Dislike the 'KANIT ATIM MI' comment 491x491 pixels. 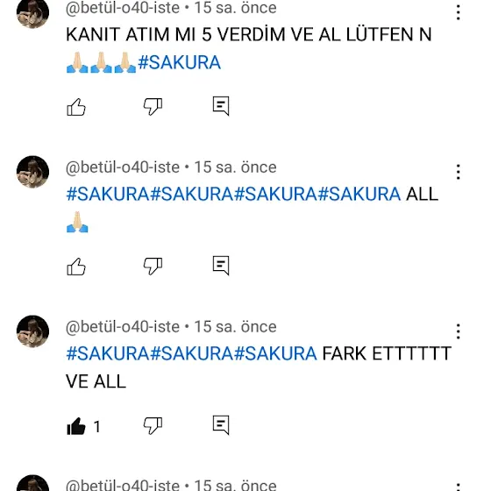153,107
